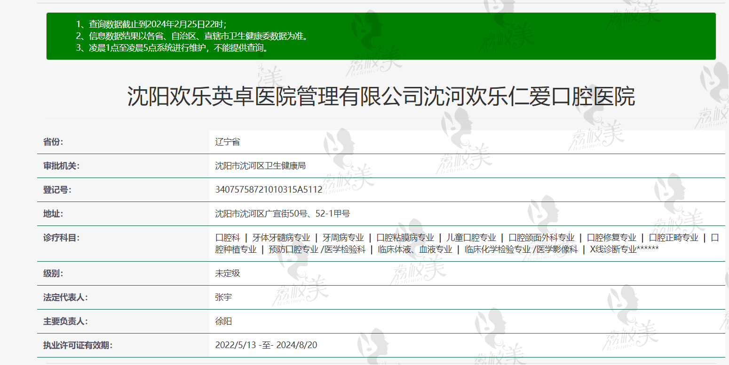Select the value 未定级
This screenshot has width=729, height=365.
(x=228, y=273)
